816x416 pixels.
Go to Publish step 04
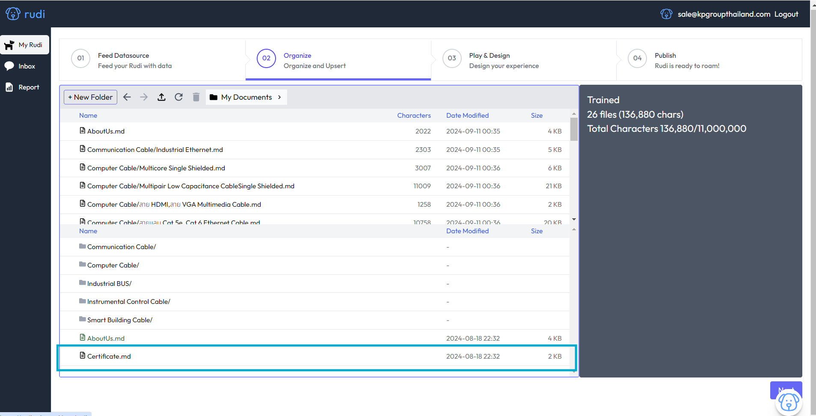709,60
